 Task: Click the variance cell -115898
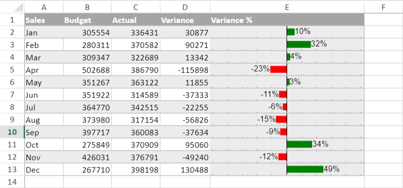click(x=185, y=70)
